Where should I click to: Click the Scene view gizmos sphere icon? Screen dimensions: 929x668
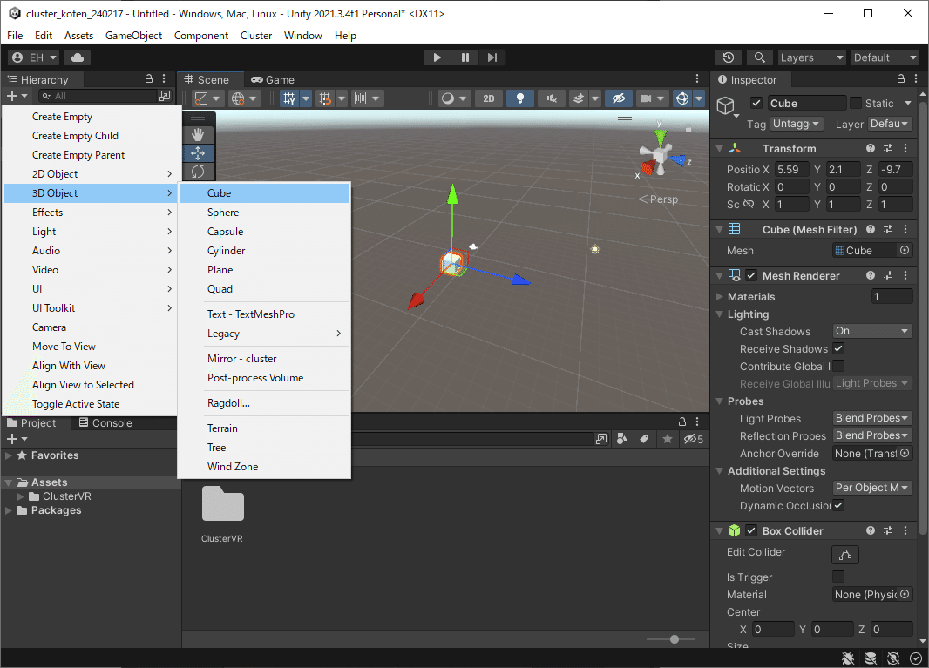[682, 98]
